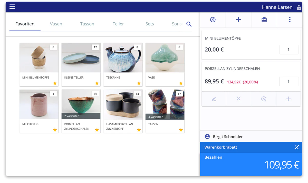This screenshot has width=308, height=183.
Task: Click stock badge 17 on Tassen
Action: [x=179, y=94]
